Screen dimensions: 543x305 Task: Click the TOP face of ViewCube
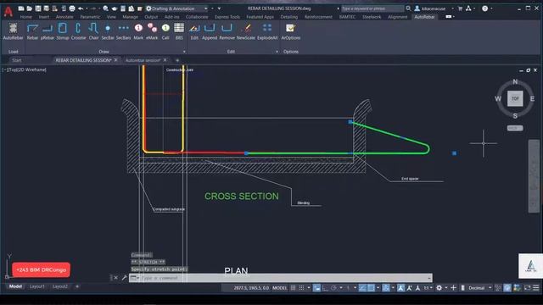(x=515, y=98)
